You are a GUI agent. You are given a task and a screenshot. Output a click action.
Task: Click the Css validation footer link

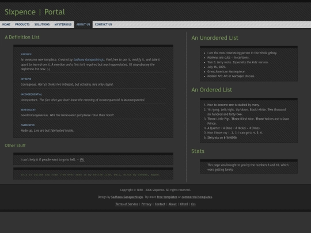(x=193, y=204)
